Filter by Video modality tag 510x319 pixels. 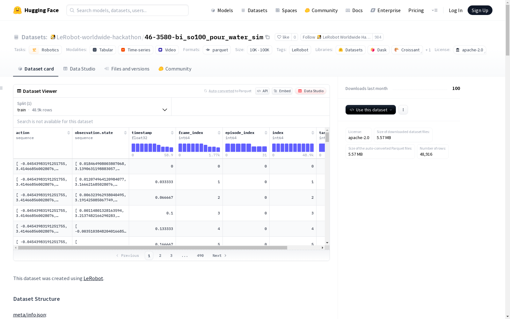[167, 50]
